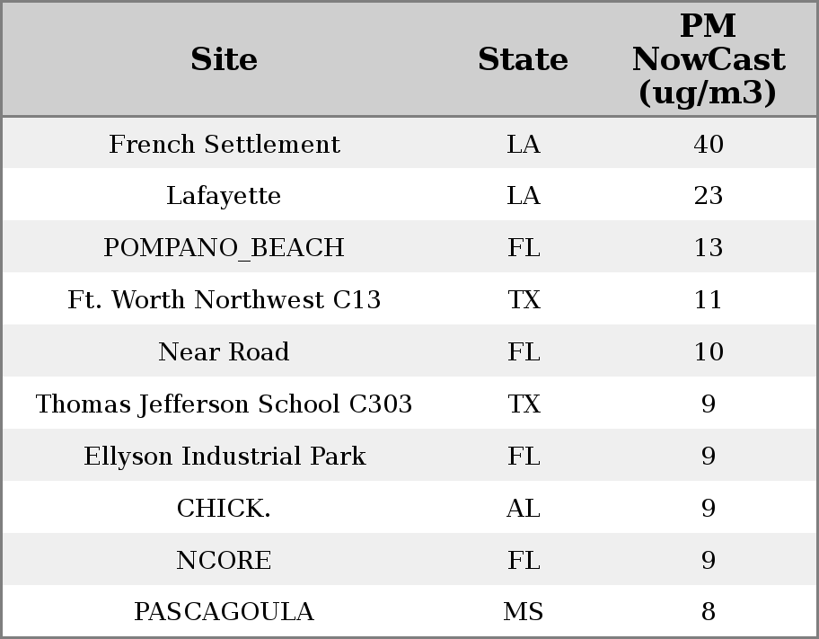Select the PM value 8 cell
Viewport: 819px width, 639px height.
[x=708, y=612]
